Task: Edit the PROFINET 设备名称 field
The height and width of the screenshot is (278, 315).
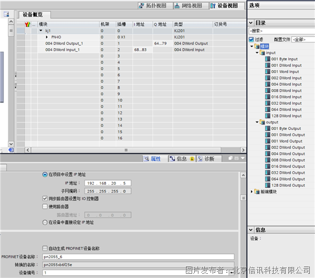Action: tap(139, 257)
